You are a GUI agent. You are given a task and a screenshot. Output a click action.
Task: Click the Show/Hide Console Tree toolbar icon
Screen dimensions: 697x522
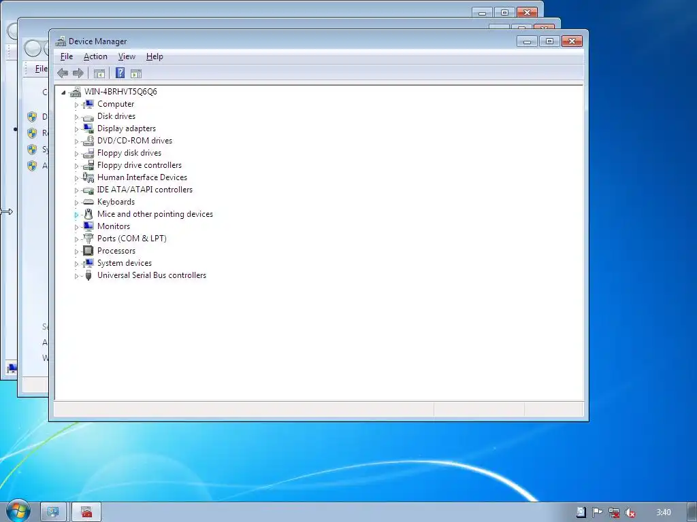[x=99, y=73]
